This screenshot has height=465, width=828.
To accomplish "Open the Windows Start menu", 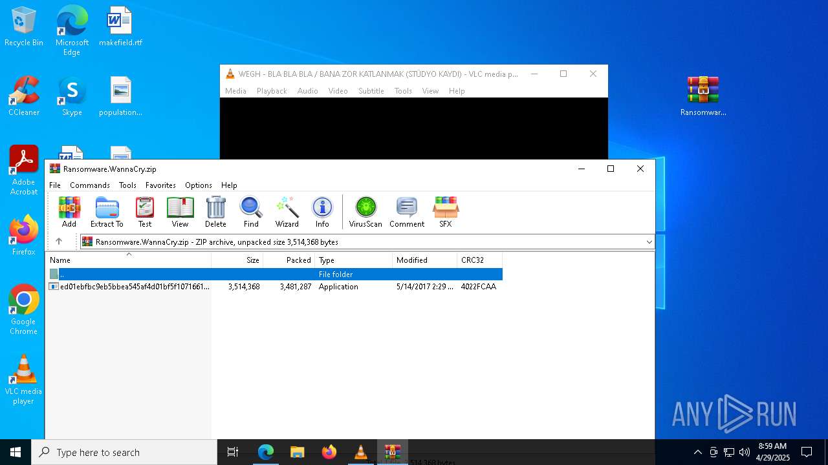I will pyautogui.click(x=16, y=452).
